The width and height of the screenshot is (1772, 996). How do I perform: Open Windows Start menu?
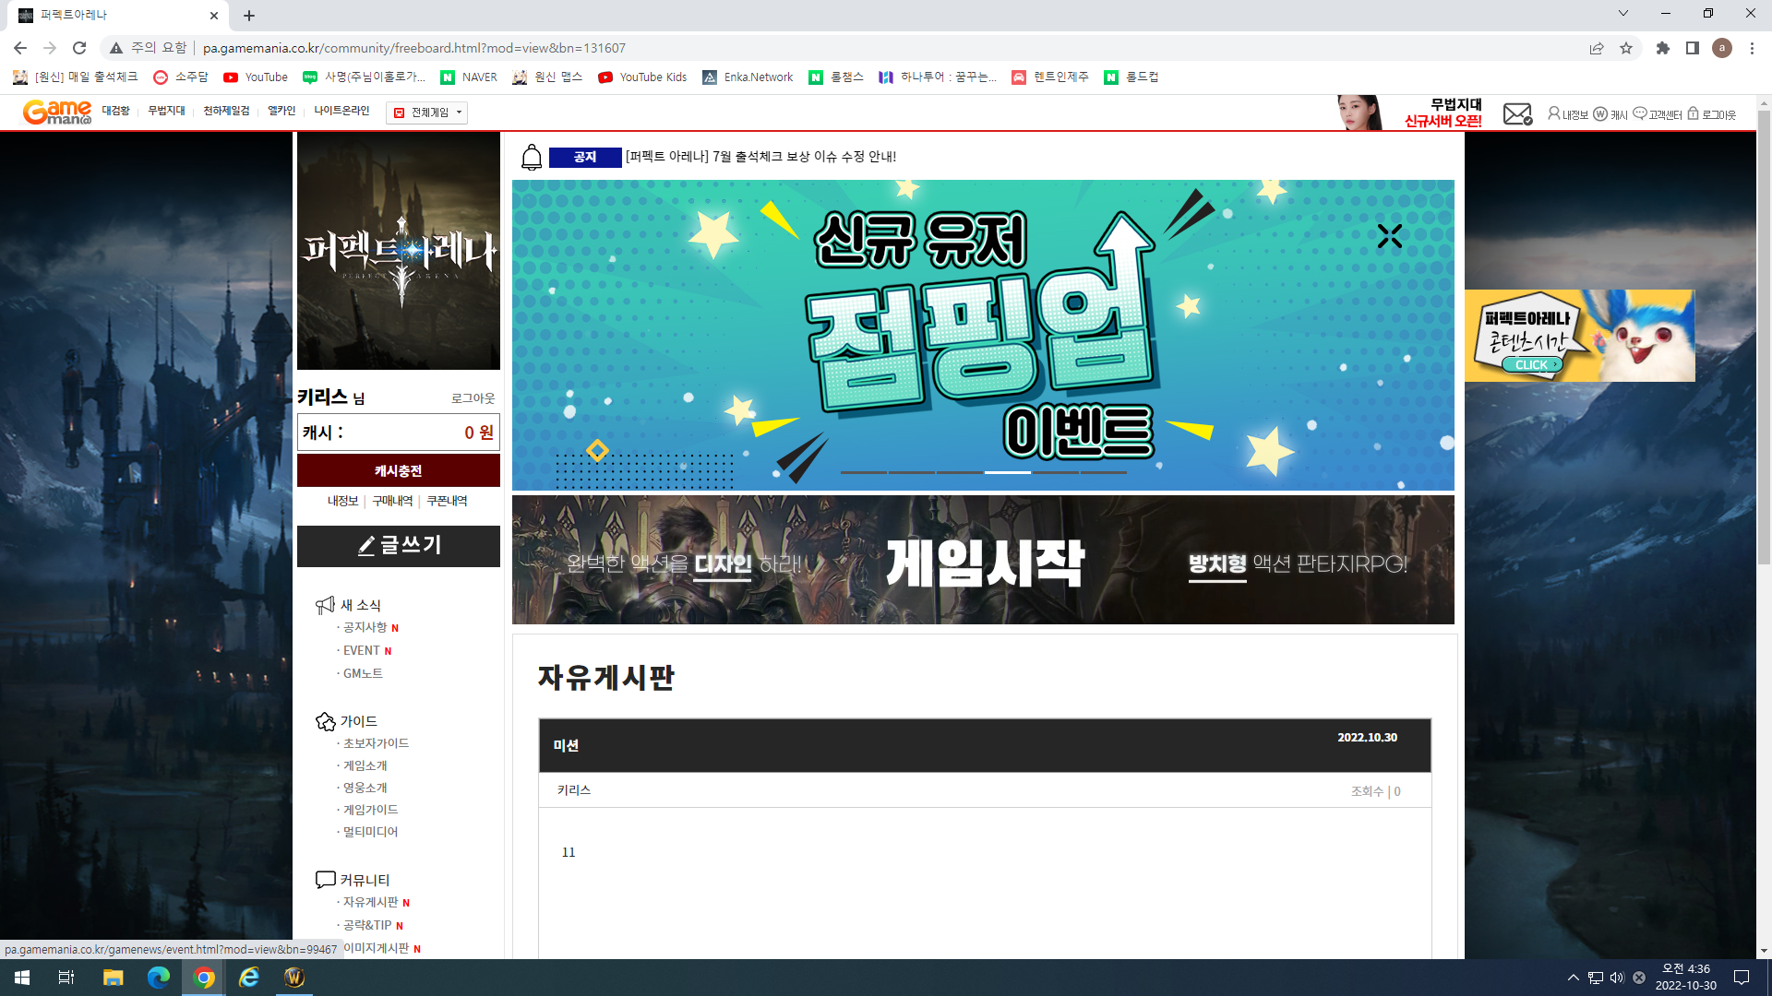coord(22,978)
